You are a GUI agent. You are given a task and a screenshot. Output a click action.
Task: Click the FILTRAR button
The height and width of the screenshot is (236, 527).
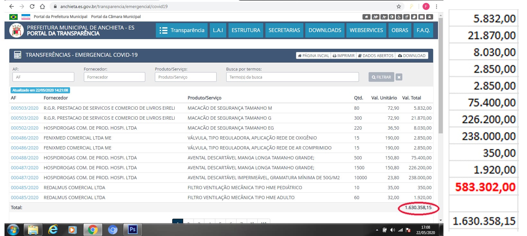coord(381,77)
